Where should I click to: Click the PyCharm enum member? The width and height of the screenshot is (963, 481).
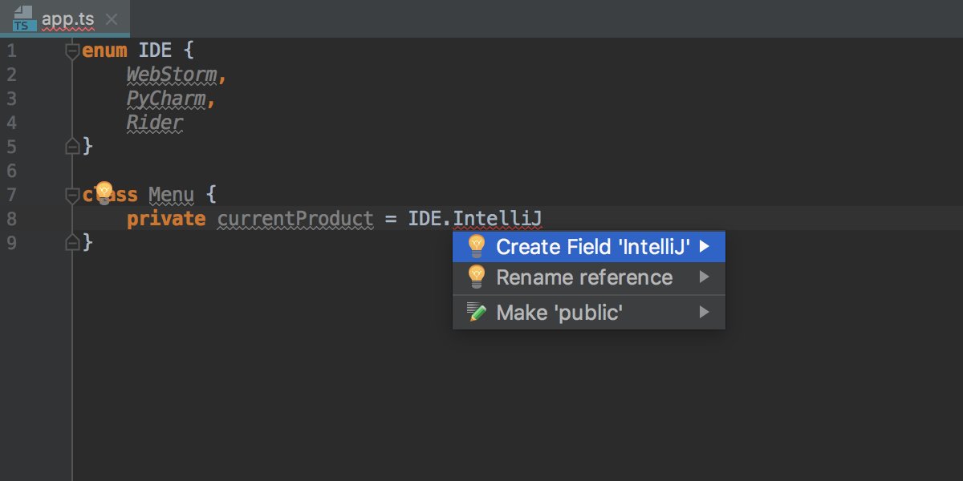coord(166,99)
